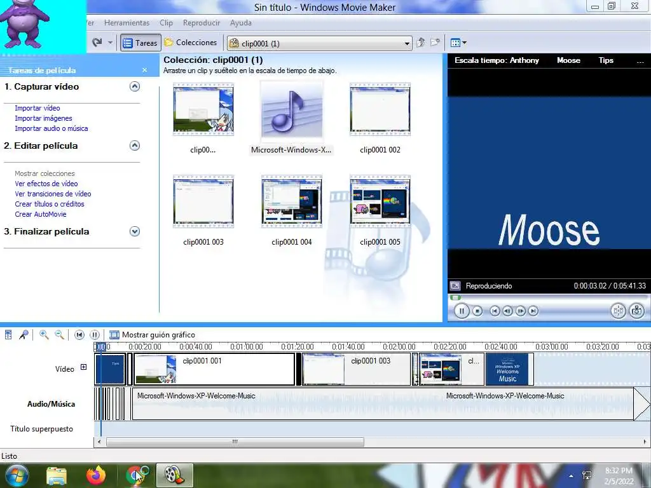
Task: Zoom in on the timeline
Action: point(44,334)
